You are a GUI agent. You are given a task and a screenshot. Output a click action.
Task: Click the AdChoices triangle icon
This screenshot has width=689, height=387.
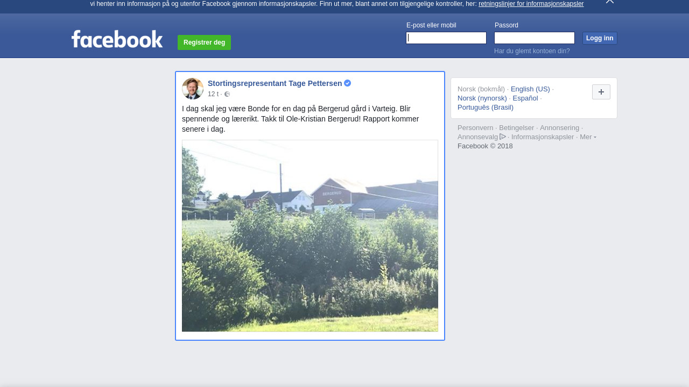pyautogui.click(x=503, y=137)
